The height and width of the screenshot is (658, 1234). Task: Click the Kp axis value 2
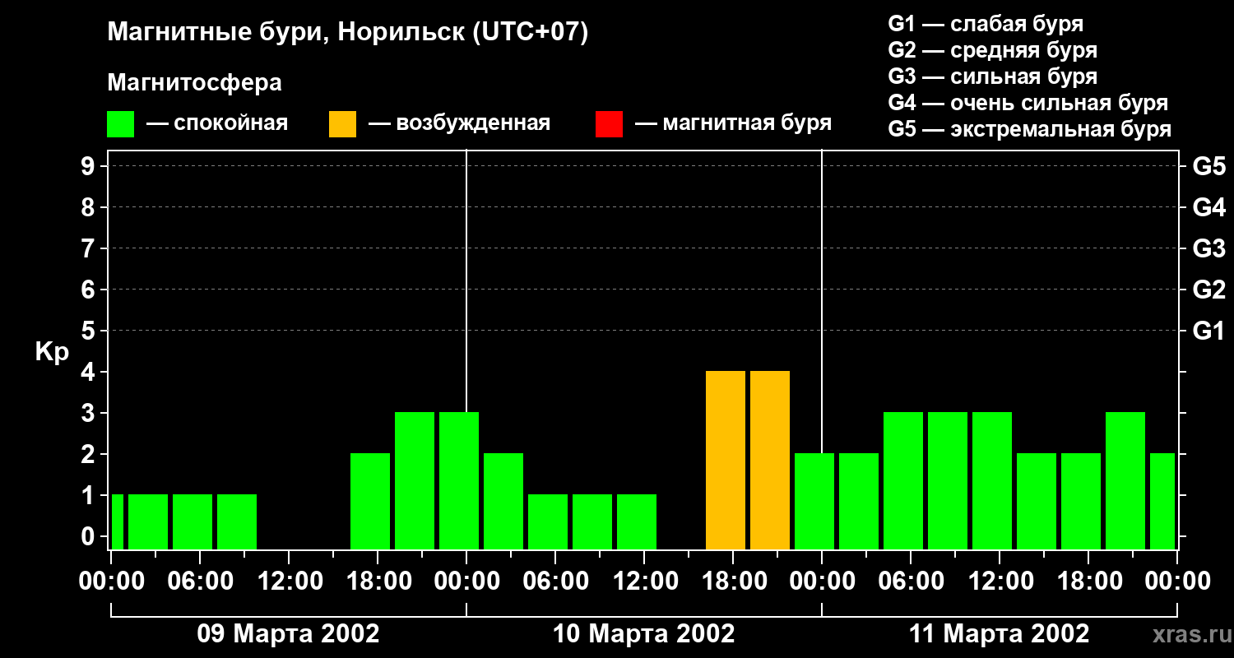pos(90,454)
